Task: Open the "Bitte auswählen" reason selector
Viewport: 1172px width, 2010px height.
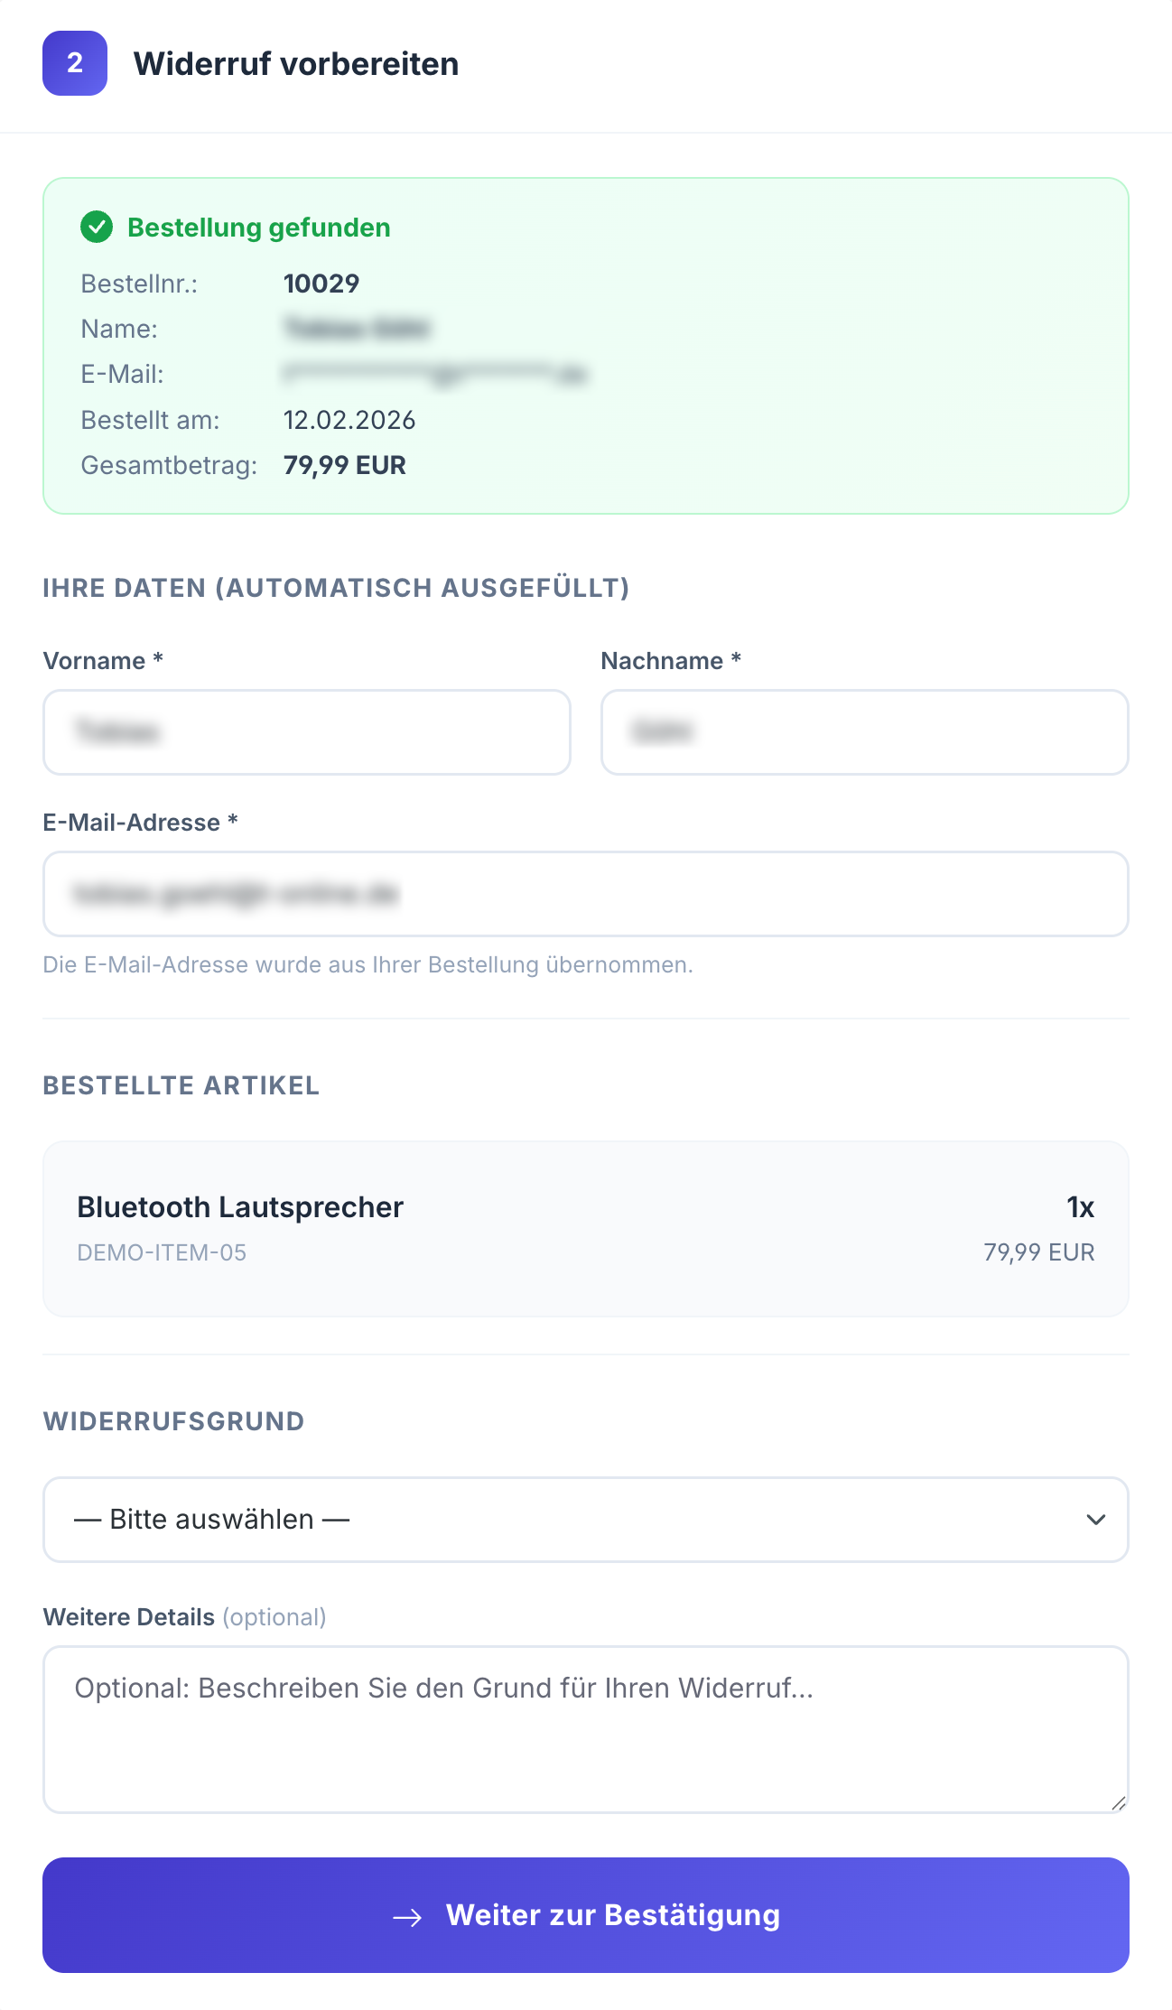Action: point(542,1520)
